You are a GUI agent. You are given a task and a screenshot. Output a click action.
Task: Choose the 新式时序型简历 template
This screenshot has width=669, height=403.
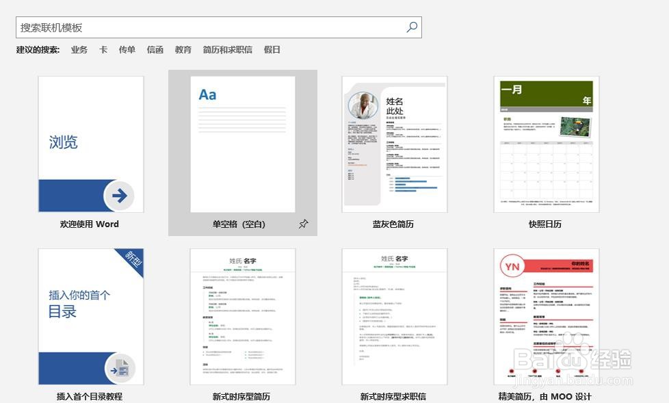pos(243,316)
